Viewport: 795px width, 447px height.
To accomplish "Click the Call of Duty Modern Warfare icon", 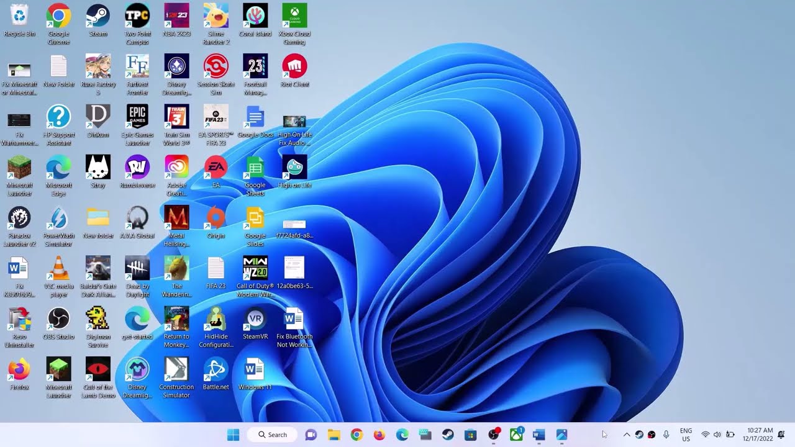I will click(x=255, y=277).
